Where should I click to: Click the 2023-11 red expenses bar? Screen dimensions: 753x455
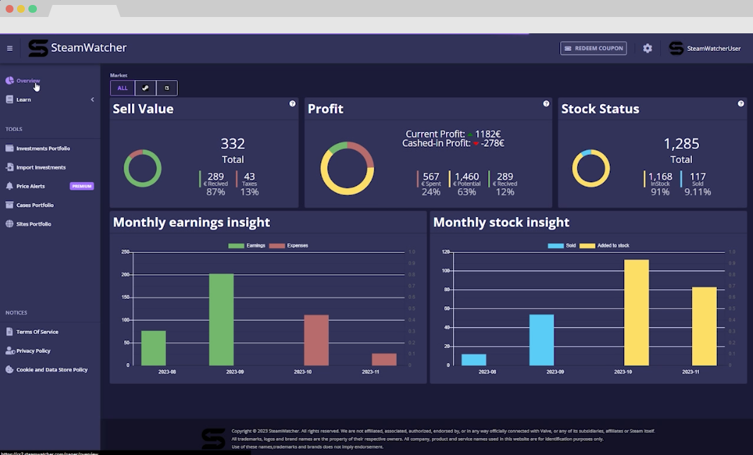(x=384, y=359)
